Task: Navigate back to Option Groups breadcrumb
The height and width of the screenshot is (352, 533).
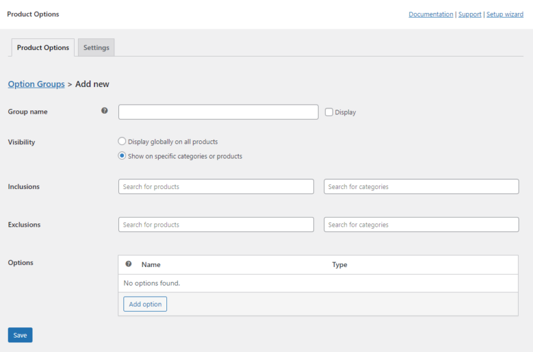Action: pos(36,84)
